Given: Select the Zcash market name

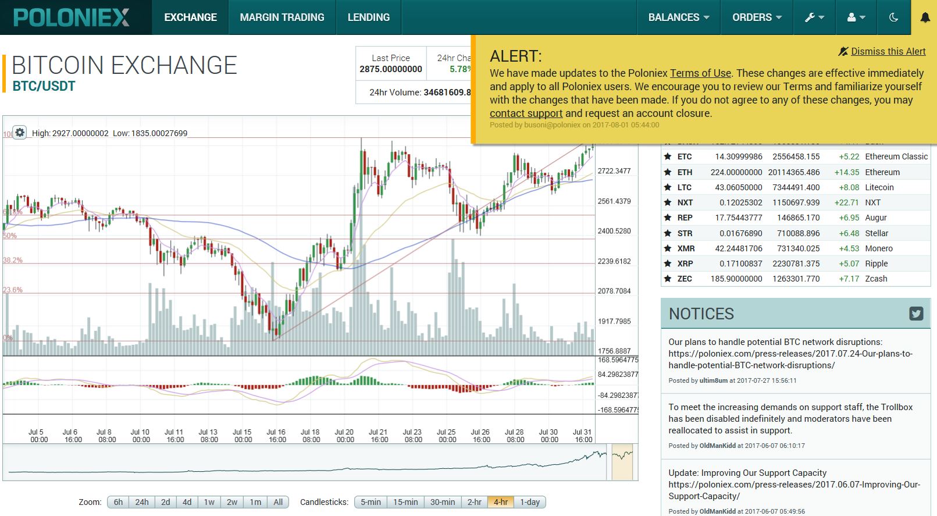Looking at the screenshot, I should tap(876, 279).
